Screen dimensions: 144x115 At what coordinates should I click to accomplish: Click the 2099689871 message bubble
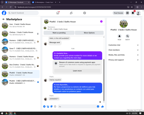[54, 99]
